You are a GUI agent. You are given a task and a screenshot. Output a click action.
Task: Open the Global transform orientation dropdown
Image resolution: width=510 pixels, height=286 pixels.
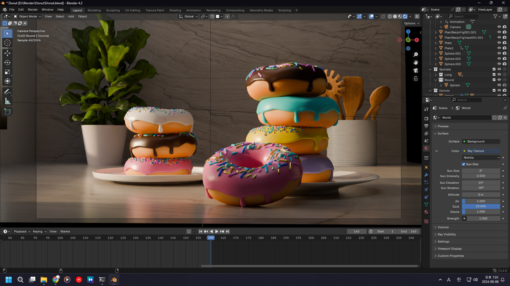coord(188,16)
